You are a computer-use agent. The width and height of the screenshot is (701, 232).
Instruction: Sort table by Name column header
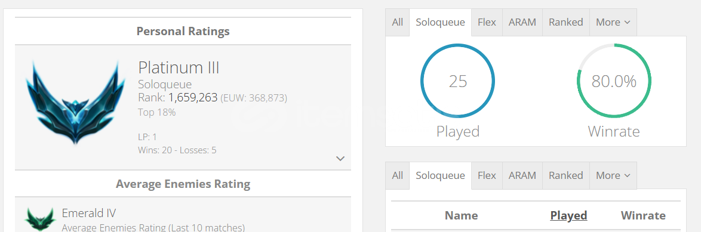pos(462,215)
